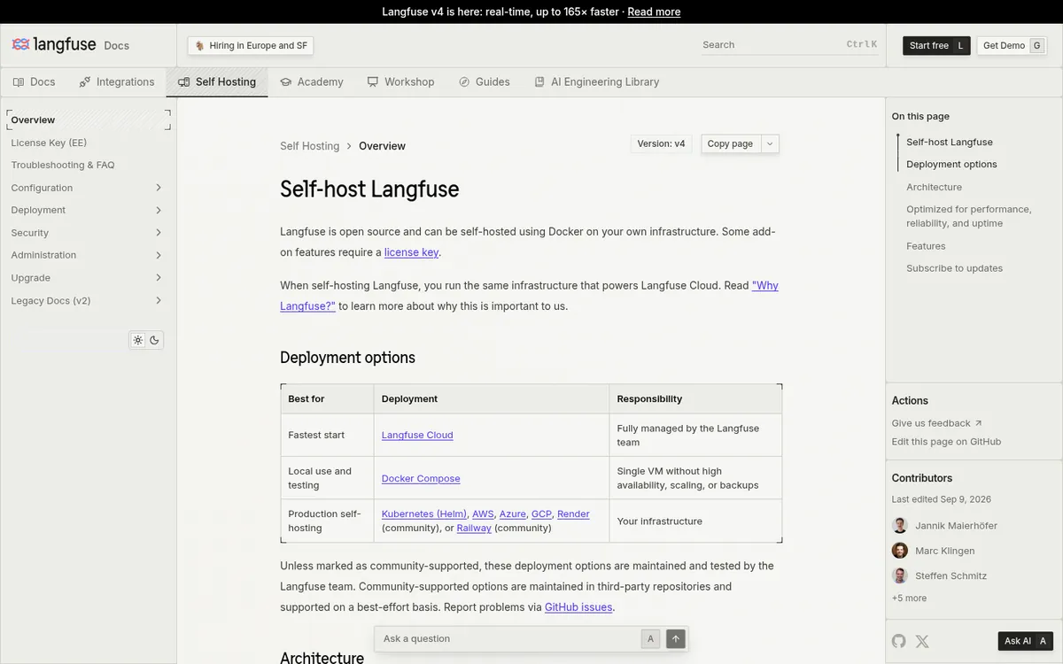
Task: Focus the Search field
Action: point(789,44)
